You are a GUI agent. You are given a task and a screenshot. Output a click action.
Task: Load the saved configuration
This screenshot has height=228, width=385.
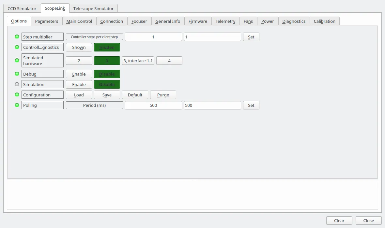click(79, 95)
